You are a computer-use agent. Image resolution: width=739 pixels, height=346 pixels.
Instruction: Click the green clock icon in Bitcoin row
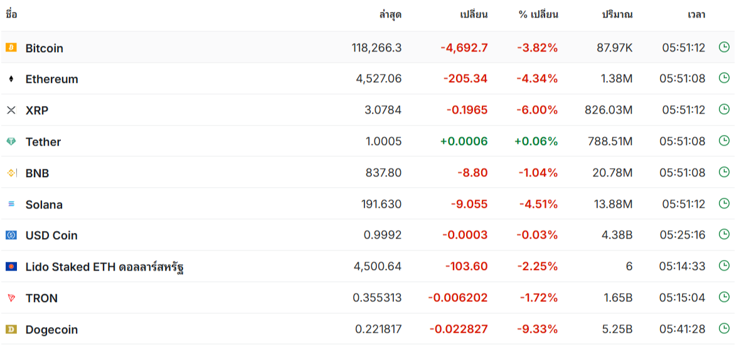[724, 47]
